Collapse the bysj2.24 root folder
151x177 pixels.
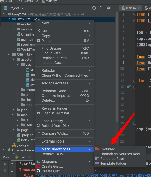[4, 14]
